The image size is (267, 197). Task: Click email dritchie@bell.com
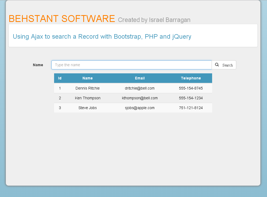click(x=140, y=88)
